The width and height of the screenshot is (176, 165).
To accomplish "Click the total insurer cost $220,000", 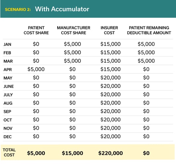I will (x=110, y=153).
